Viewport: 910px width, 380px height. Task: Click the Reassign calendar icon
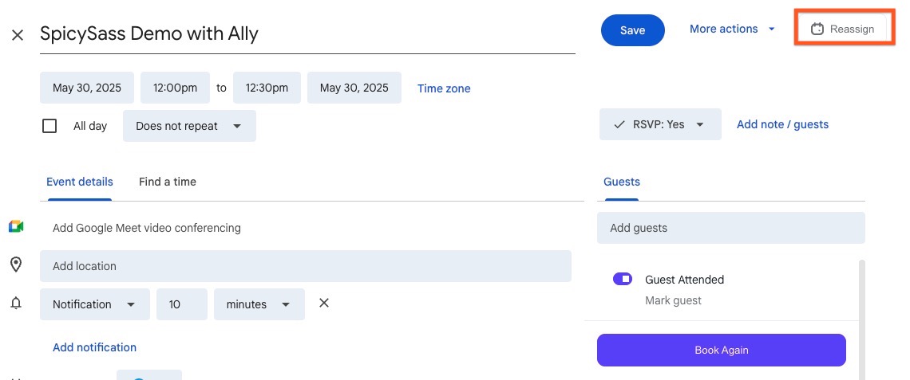pyautogui.click(x=817, y=29)
